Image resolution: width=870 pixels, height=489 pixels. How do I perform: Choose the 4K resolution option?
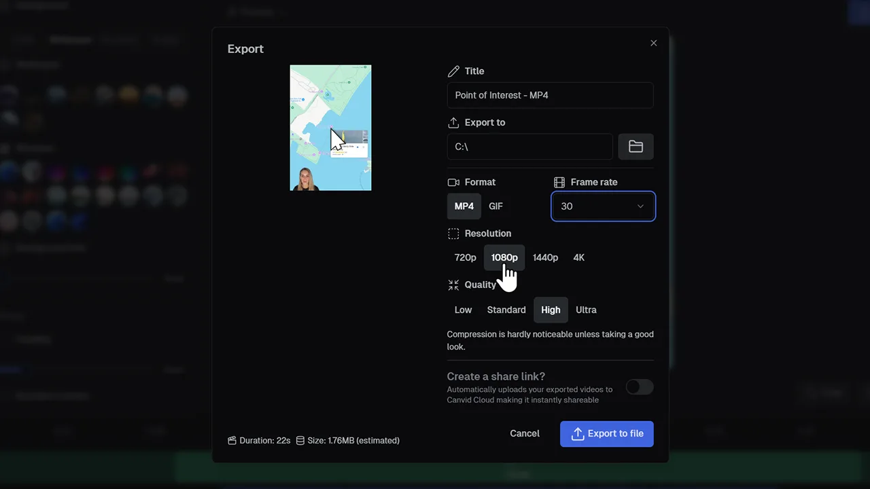point(578,257)
